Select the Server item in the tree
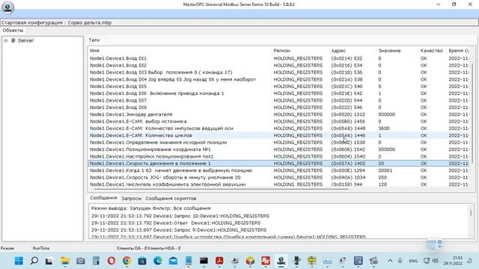The height and width of the screenshot is (269, 479). point(25,40)
